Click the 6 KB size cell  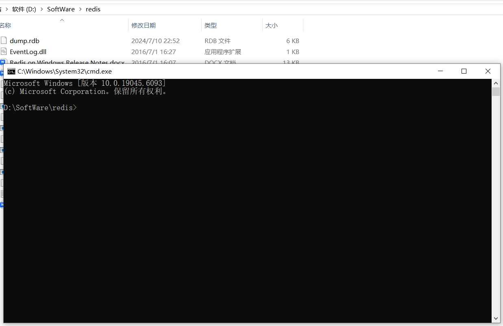click(293, 41)
